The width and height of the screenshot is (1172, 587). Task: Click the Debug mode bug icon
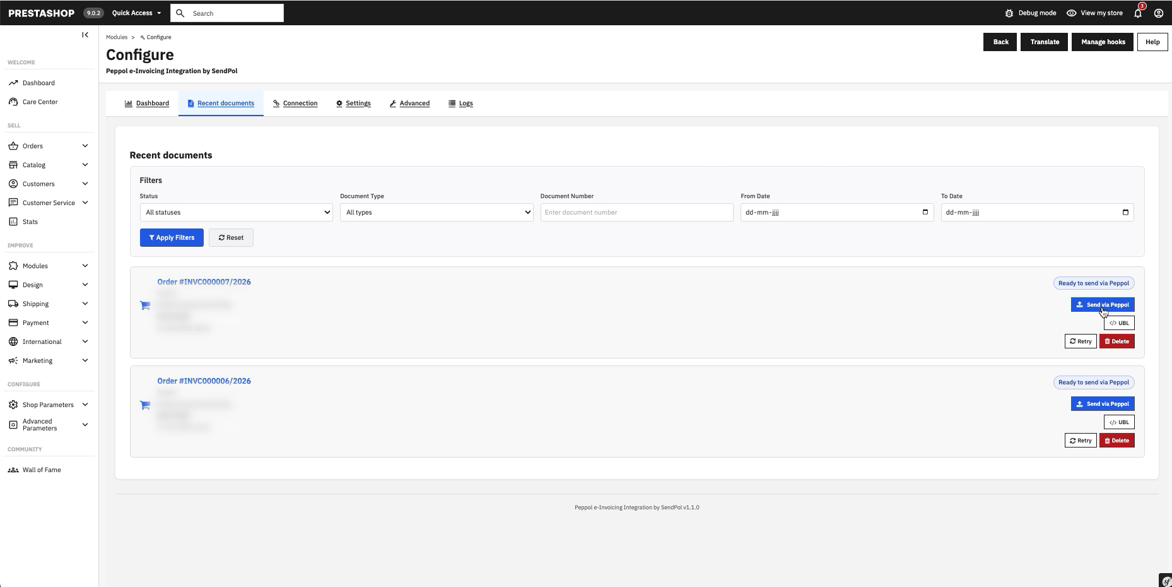pos(1009,13)
